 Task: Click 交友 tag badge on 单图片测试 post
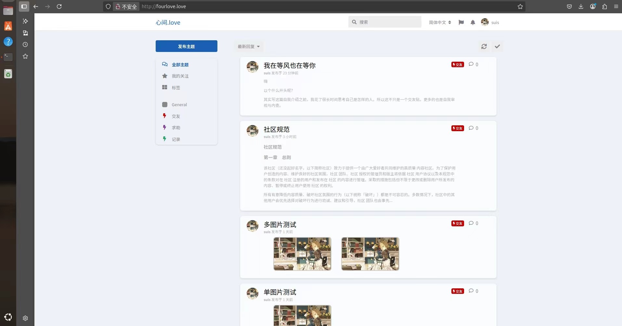click(x=458, y=291)
